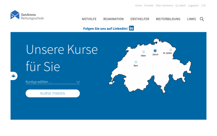This screenshot has height=136, width=217.
Task: Click 'Folgen Sie uns auf LinkedIn!' text
Action: click(x=106, y=29)
